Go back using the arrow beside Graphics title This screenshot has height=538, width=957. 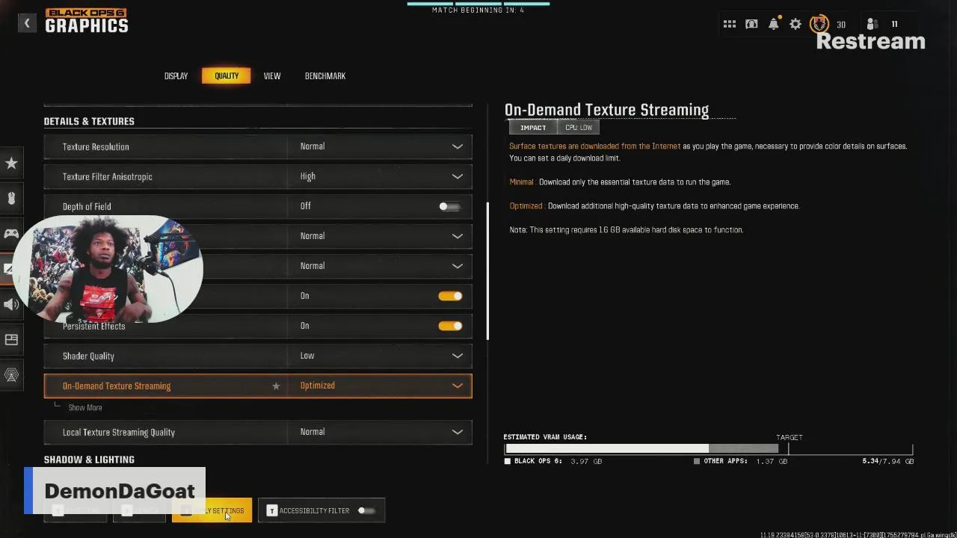(27, 23)
